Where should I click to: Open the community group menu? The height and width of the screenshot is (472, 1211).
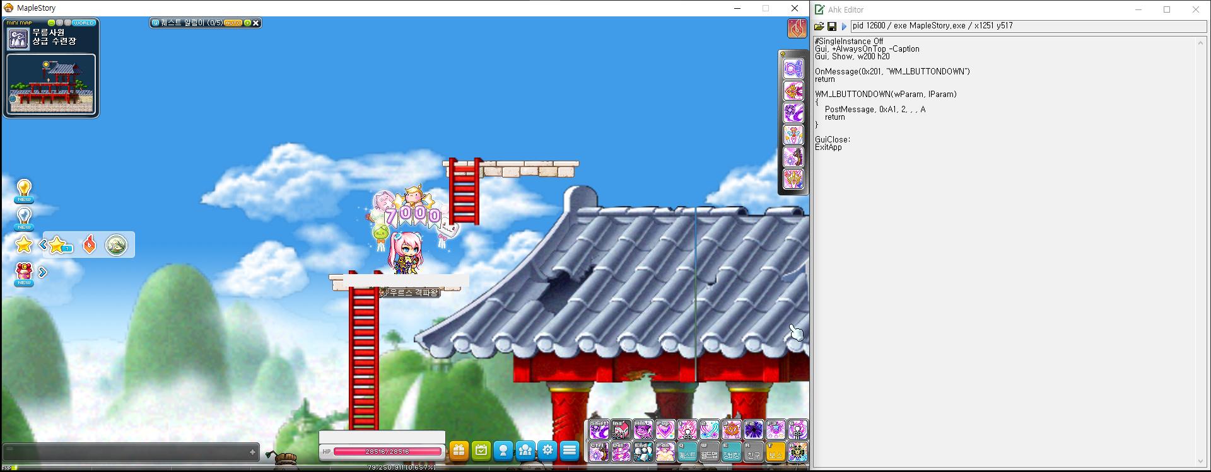coord(525,451)
